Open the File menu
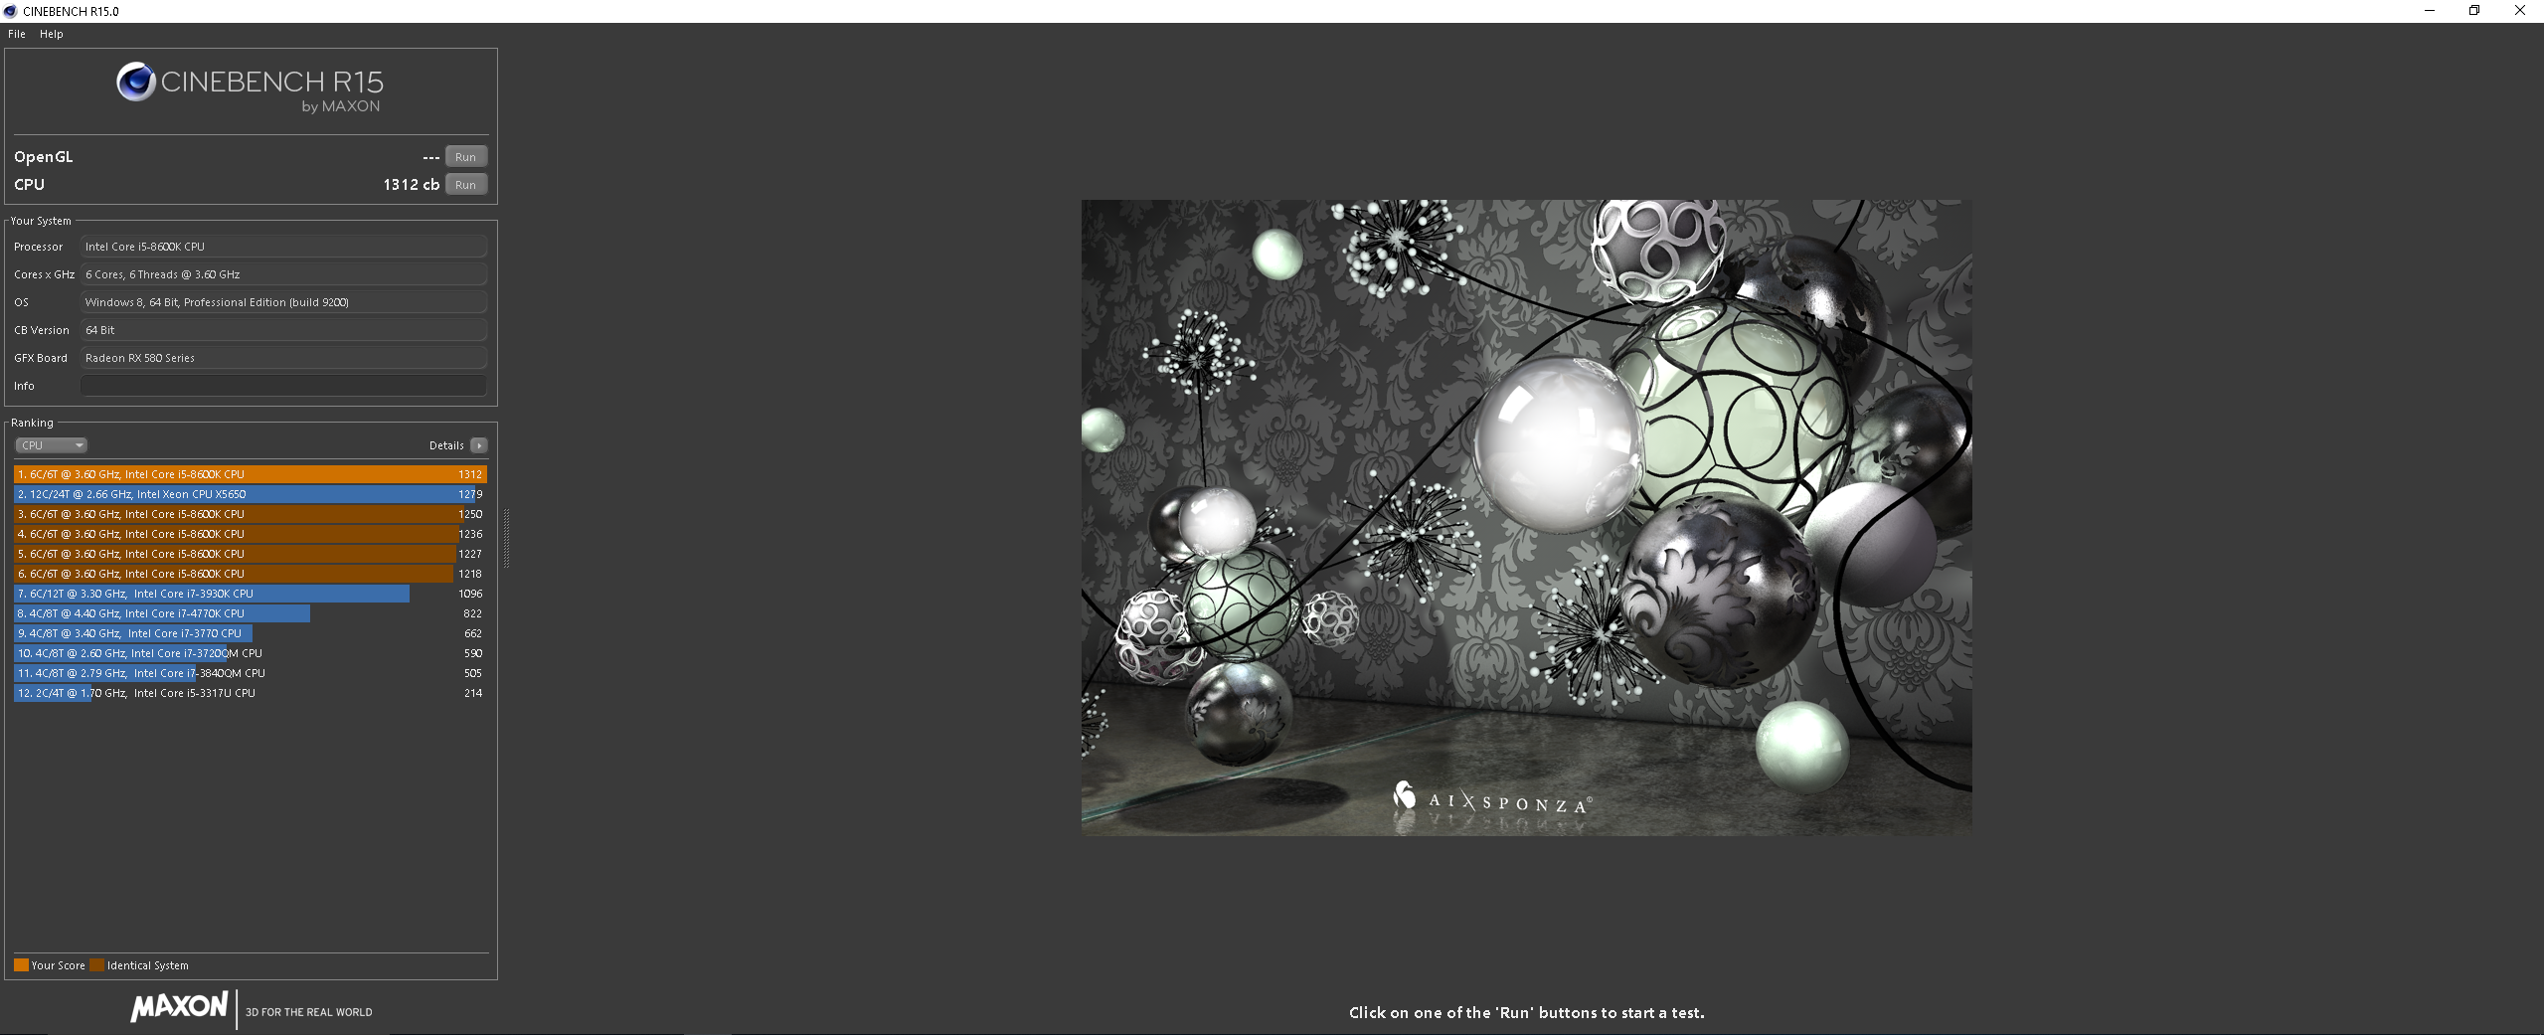The image size is (2544, 1035). (17, 34)
